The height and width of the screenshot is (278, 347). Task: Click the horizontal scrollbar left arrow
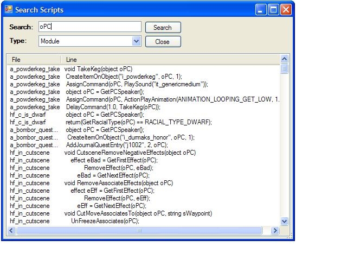click(x=11, y=231)
